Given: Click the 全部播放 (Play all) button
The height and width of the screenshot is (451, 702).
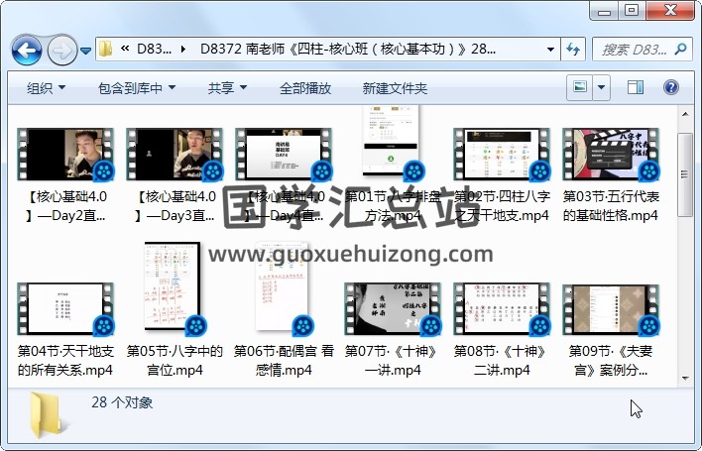Looking at the screenshot, I should click(x=305, y=88).
